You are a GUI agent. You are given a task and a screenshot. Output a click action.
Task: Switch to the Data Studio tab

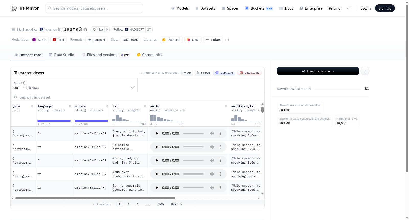(62, 55)
